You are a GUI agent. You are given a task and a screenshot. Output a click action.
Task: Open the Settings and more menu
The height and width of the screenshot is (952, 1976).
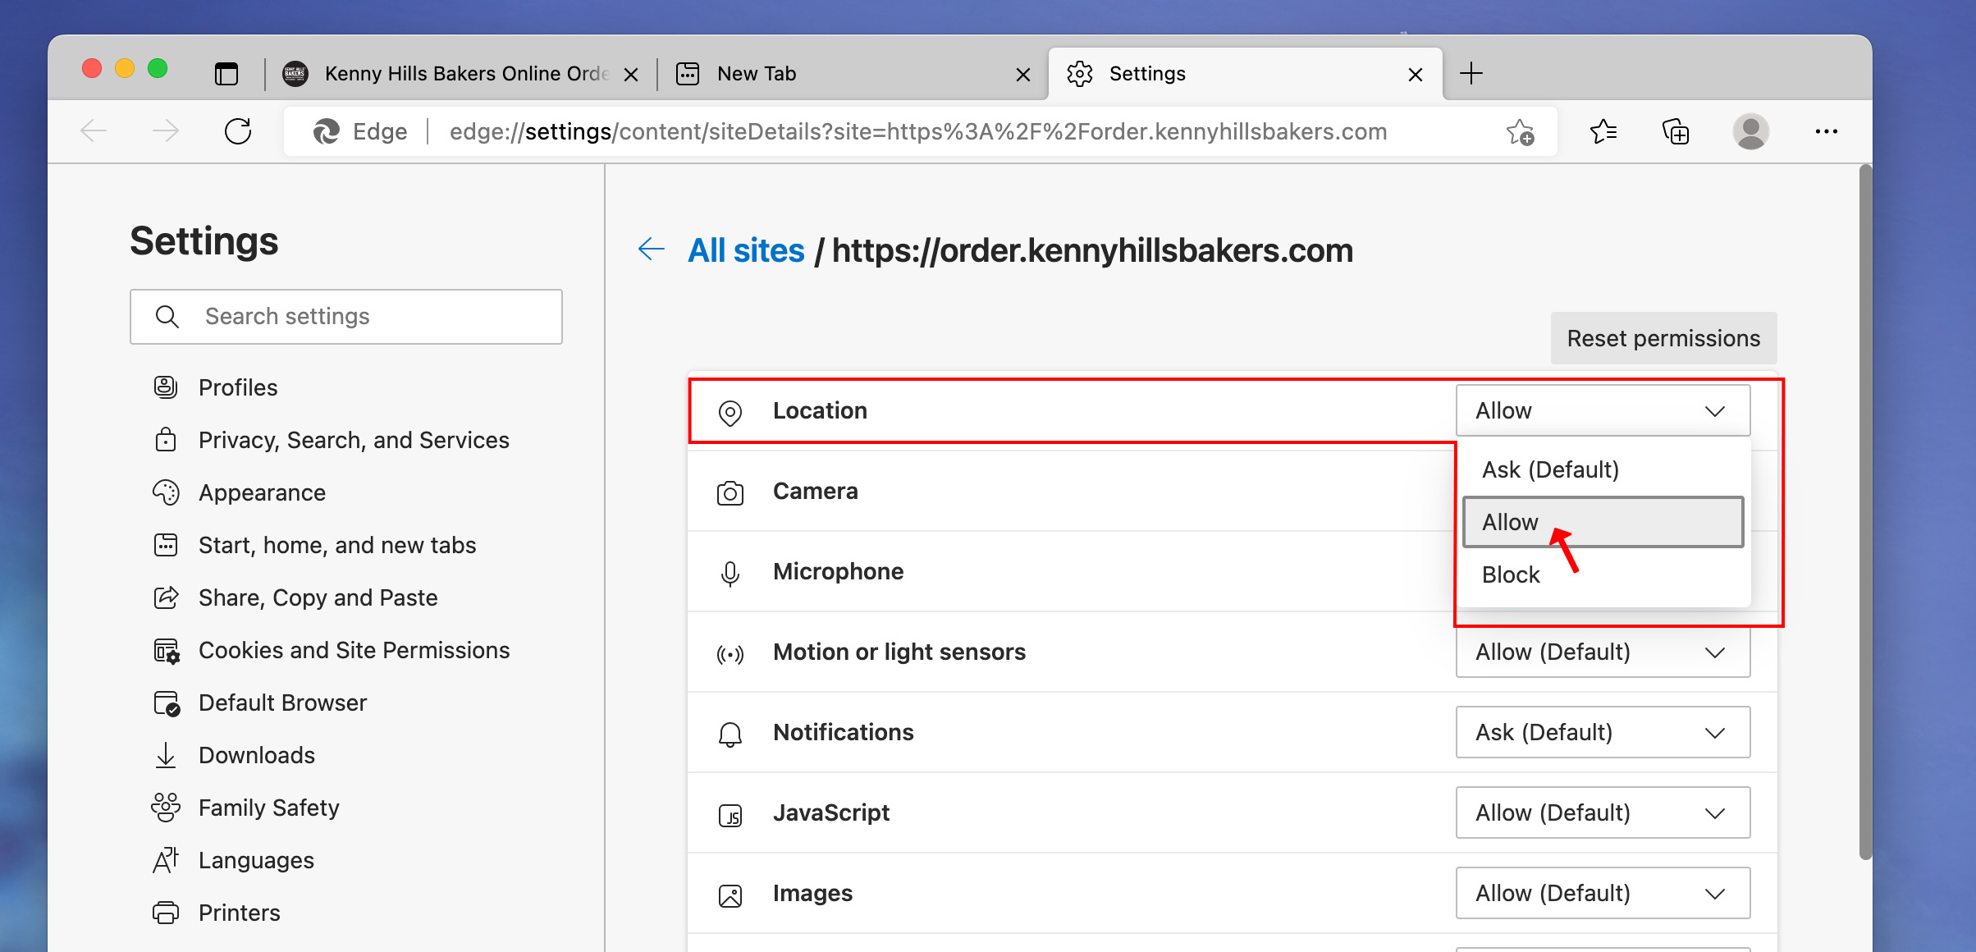pyautogui.click(x=1826, y=131)
